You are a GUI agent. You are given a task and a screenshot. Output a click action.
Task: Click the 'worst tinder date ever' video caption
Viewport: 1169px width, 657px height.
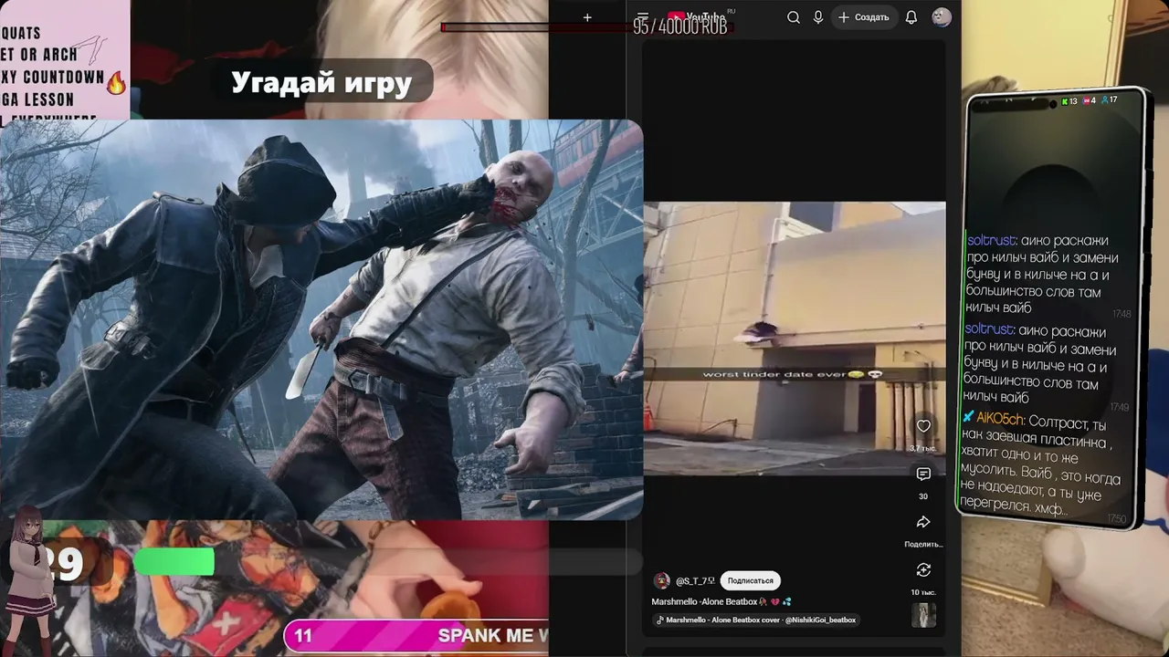[793, 374]
